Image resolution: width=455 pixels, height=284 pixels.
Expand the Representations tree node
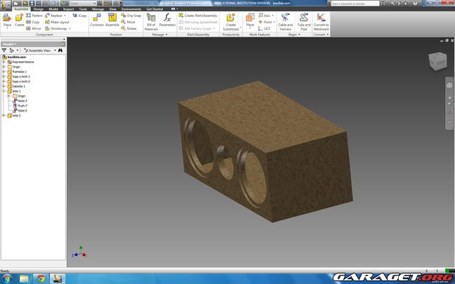pos(4,62)
